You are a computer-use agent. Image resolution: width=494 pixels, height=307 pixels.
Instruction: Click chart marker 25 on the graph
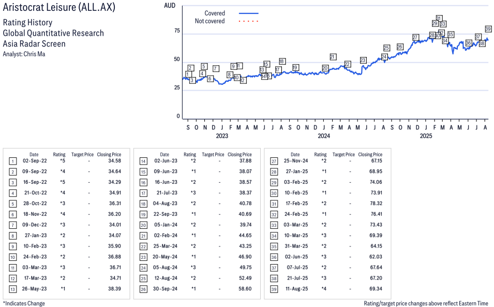coord(386,48)
